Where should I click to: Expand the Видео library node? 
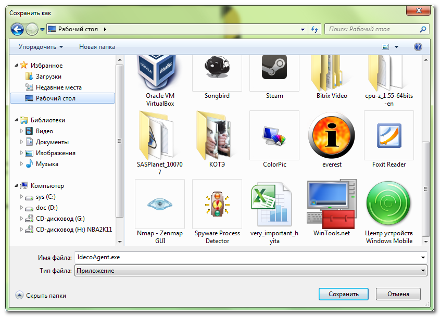point(21,131)
